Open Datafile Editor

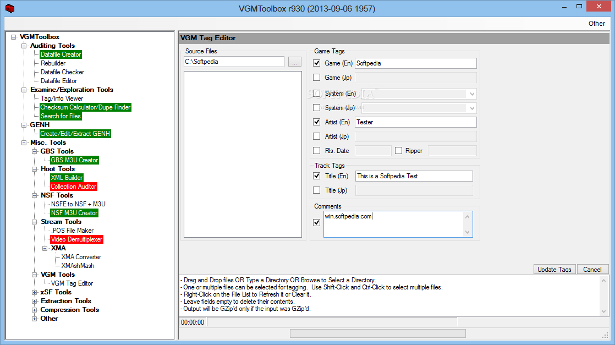click(x=59, y=81)
